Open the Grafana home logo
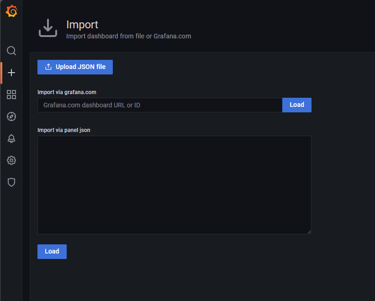Viewport: 375px width, 301px height. (11, 11)
